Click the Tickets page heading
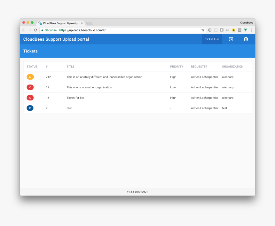This screenshot has width=275, height=226. (30, 51)
